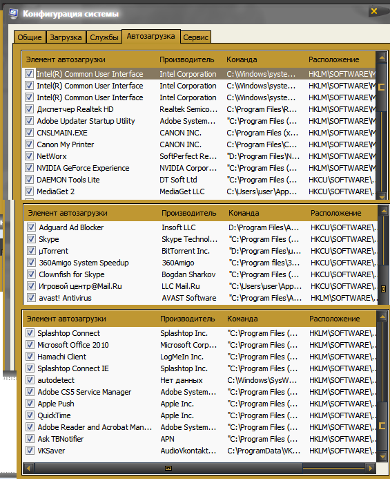The height and width of the screenshot is (479, 390).
Task: Click the horizontal scrollbar thumb at the bottom
Action: [x=168, y=468]
